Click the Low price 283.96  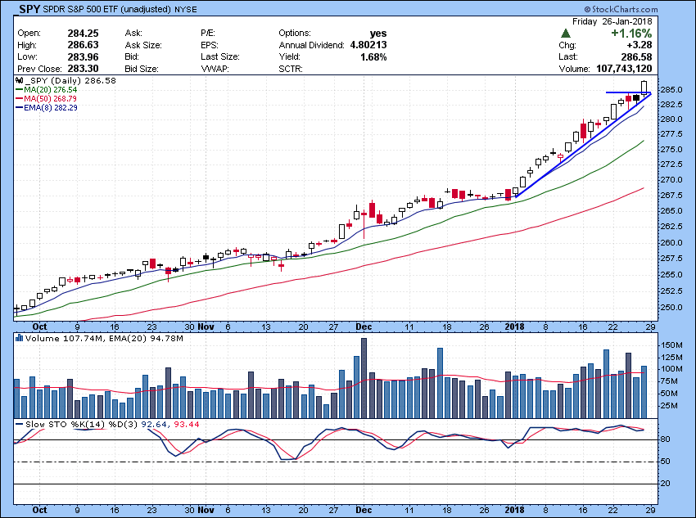(83, 56)
